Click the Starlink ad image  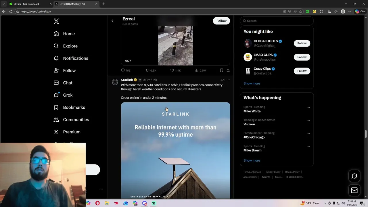(175, 150)
